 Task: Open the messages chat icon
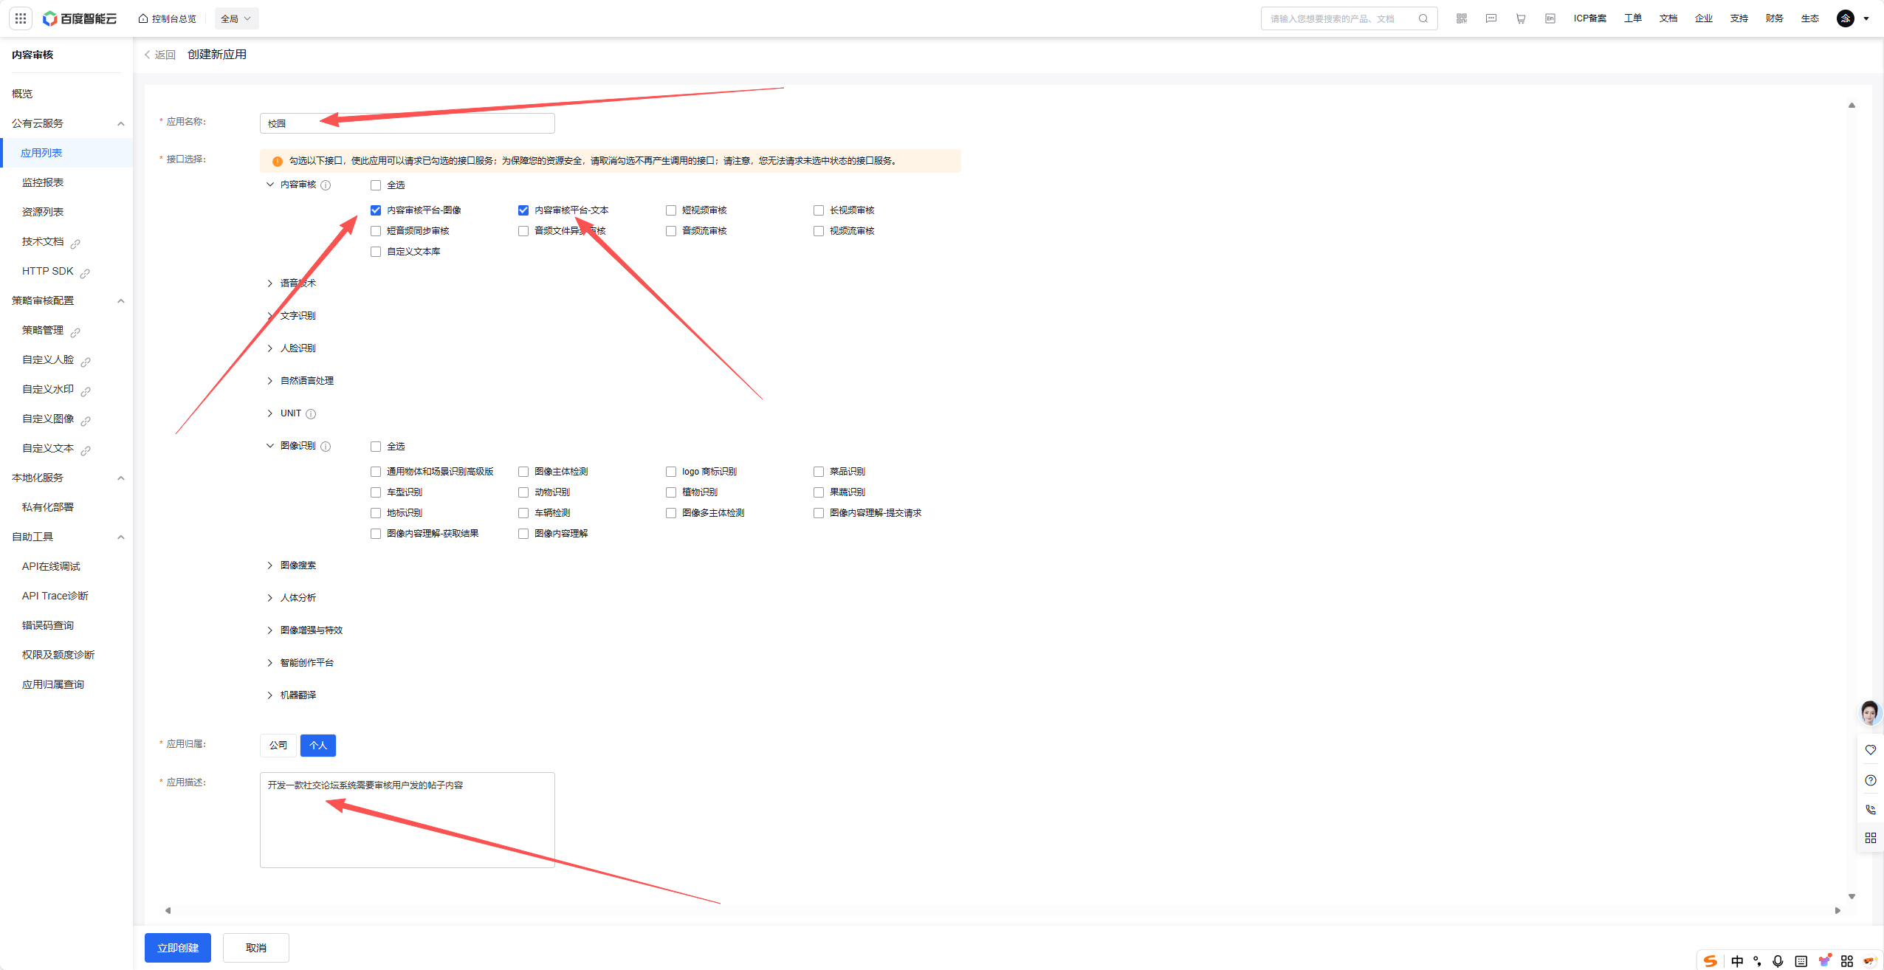(x=1491, y=18)
